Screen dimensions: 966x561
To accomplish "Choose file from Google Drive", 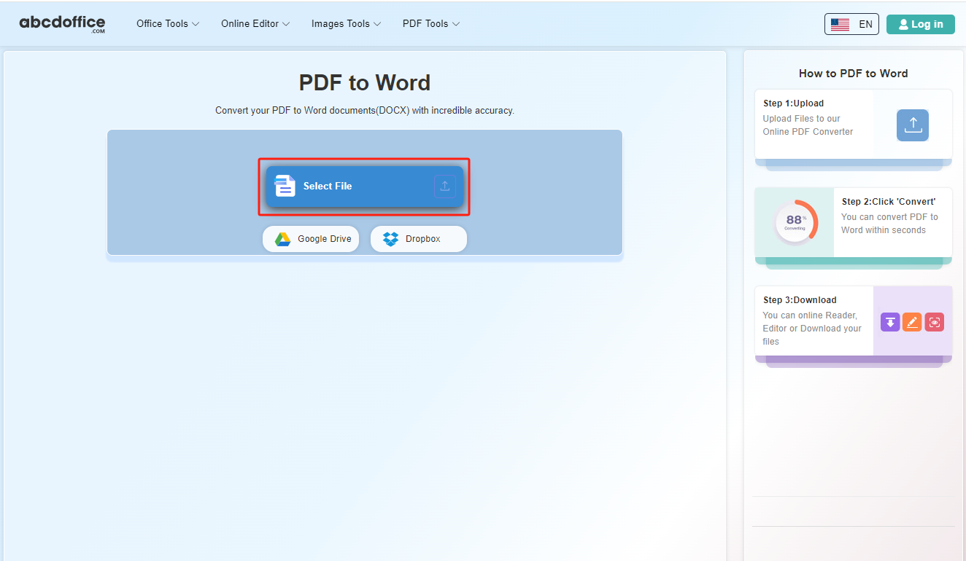I will click(x=311, y=239).
